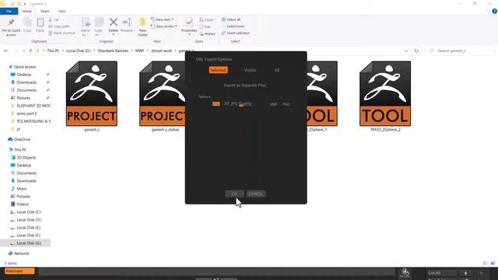498x280 pixels.
Task: Click 'This PC' in address bar
Action: click(x=53, y=51)
